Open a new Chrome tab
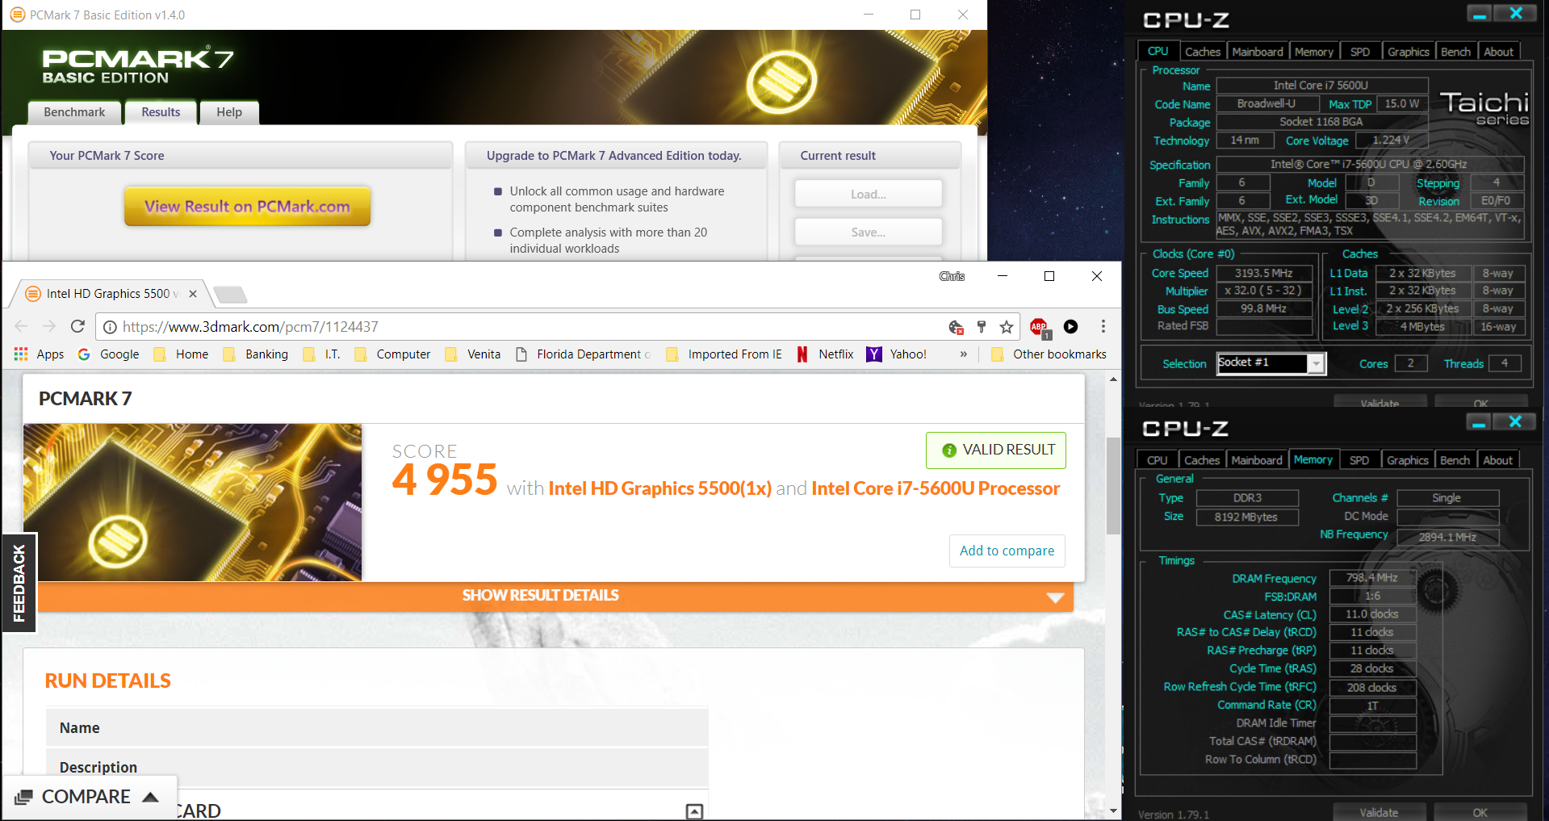 tap(231, 294)
